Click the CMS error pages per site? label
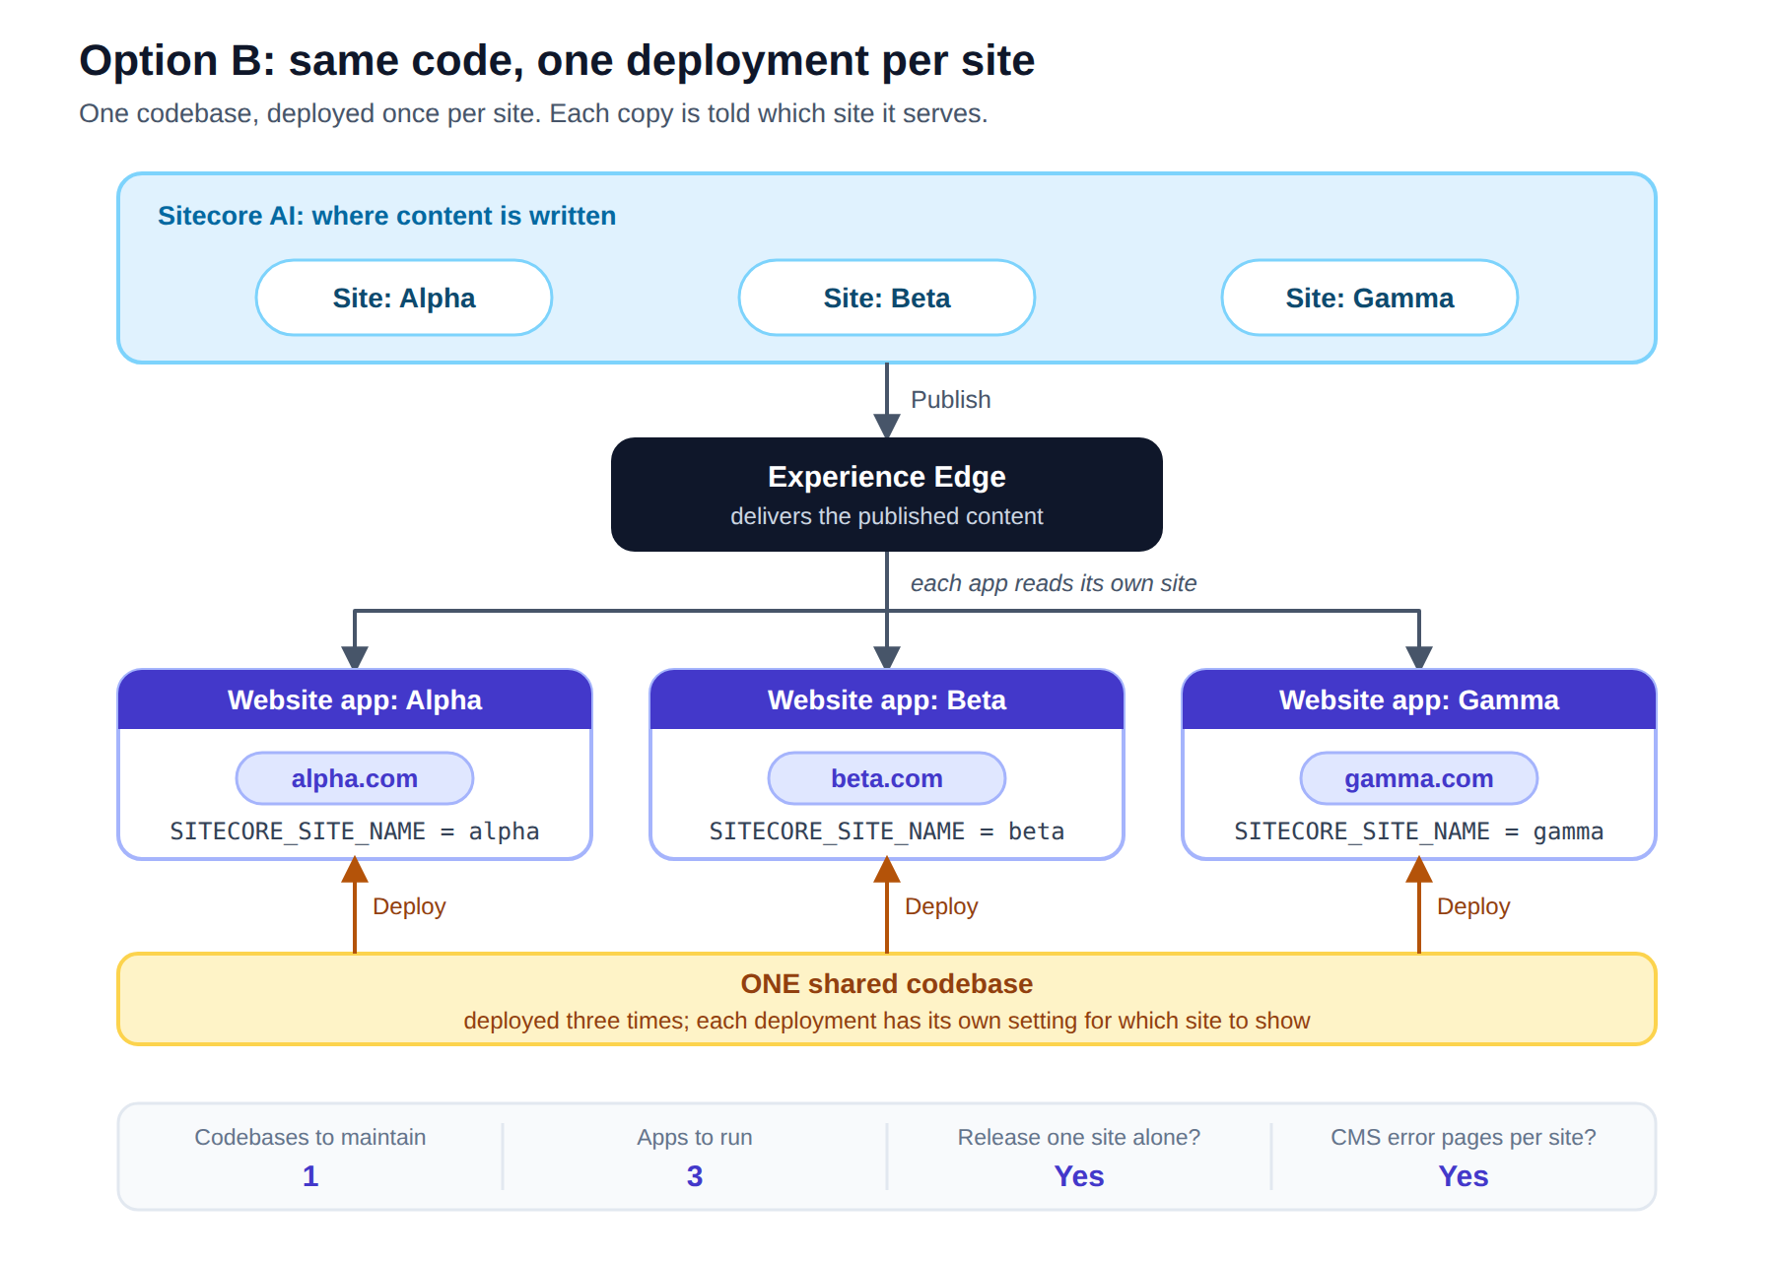 pos(1464,1137)
